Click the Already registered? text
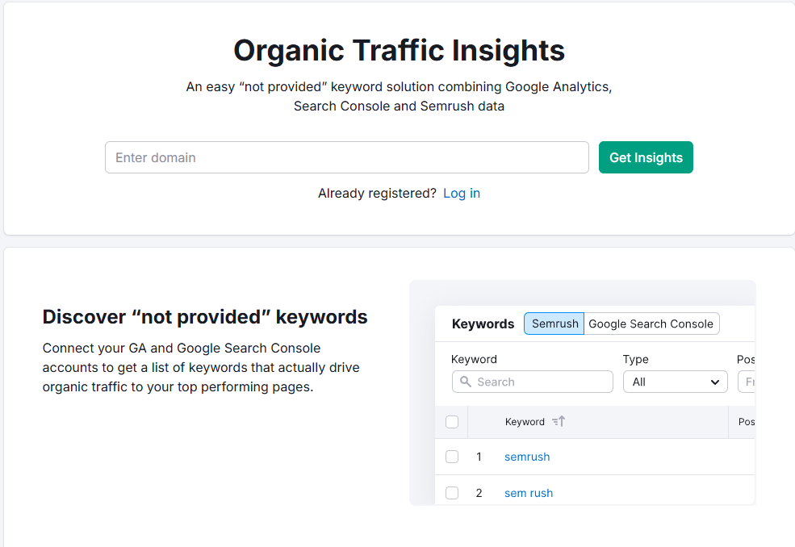The width and height of the screenshot is (795, 547). coord(377,193)
